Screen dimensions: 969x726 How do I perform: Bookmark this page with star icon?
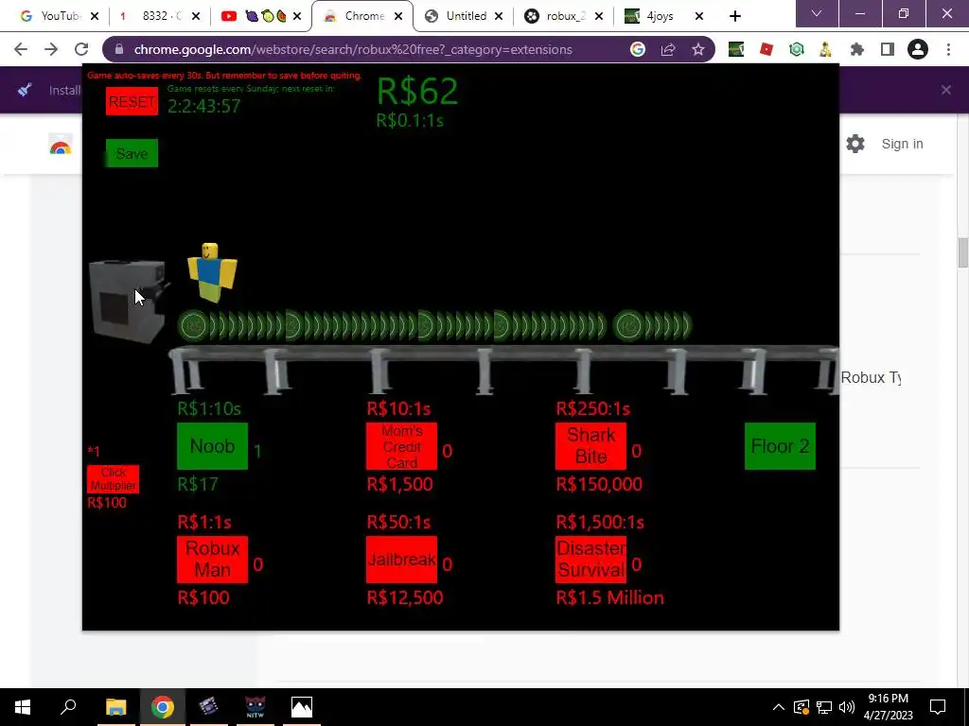point(698,49)
